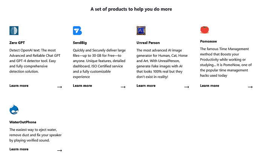Image resolution: width=260 pixels, height=153 pixels.
Task: Open Learn more under Zero GPT
Action: (19, 86)
